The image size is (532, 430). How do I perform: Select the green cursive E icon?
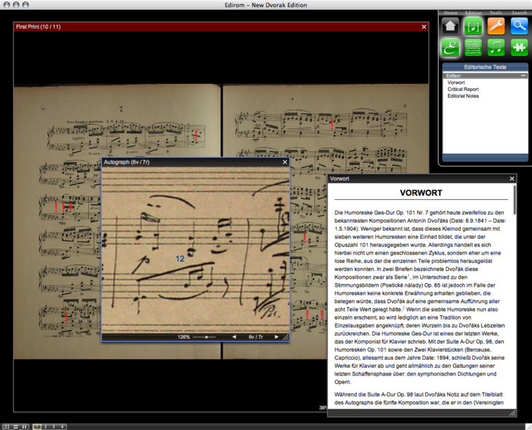pos(450,47)
